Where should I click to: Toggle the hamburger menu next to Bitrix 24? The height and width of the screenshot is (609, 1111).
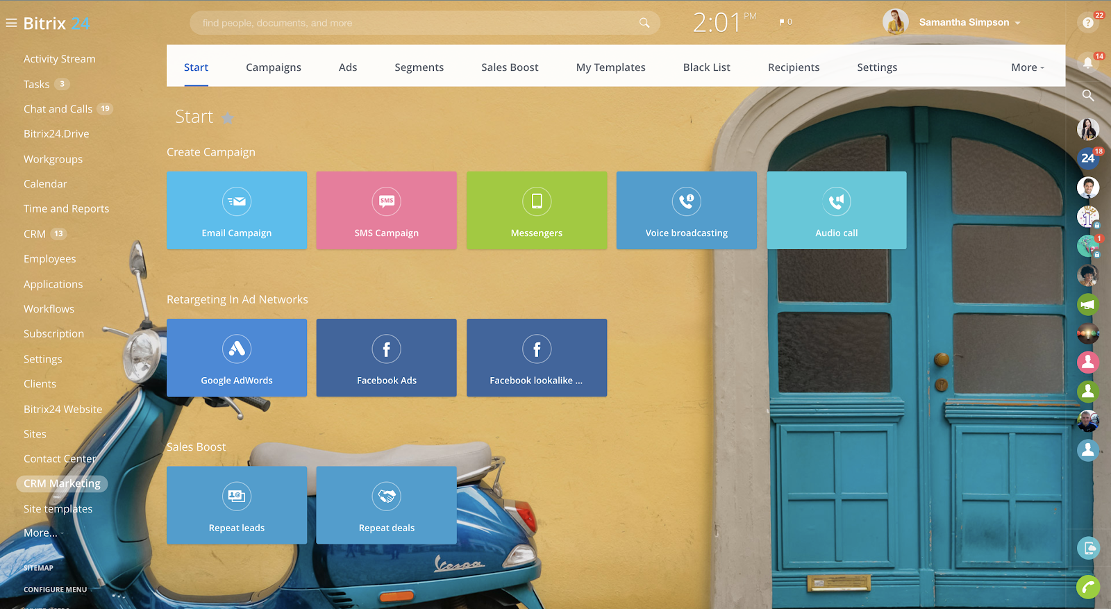11,23
